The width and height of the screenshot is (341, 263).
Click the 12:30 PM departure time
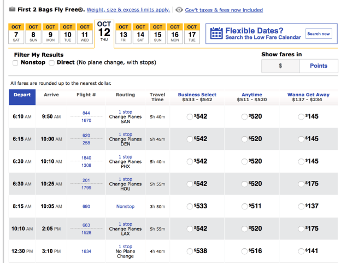click(x=22, y=251)
